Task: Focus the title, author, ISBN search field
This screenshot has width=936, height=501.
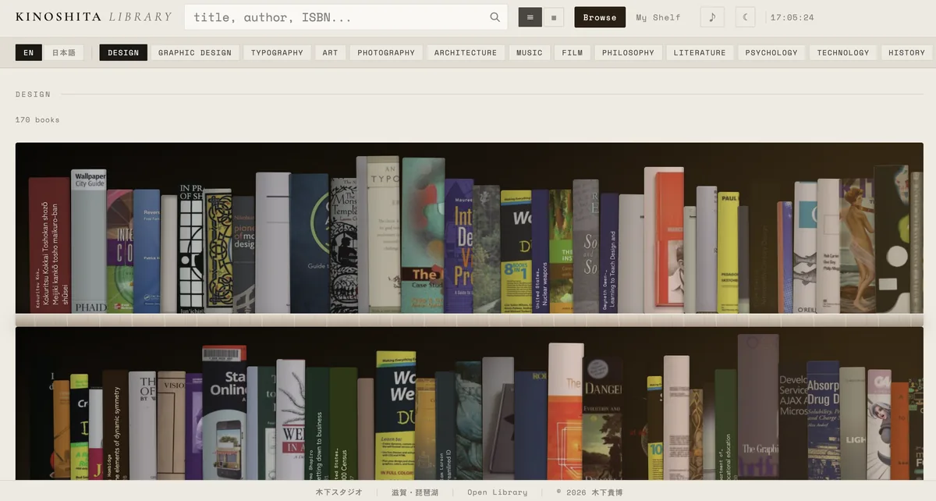Action: [x=346, y=17]
